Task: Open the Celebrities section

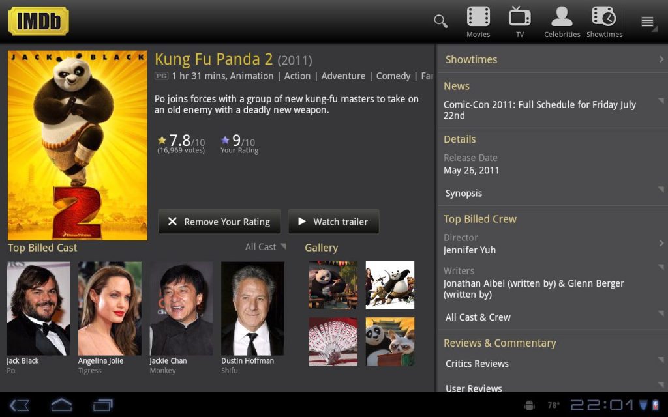Action: pos(562,22)
